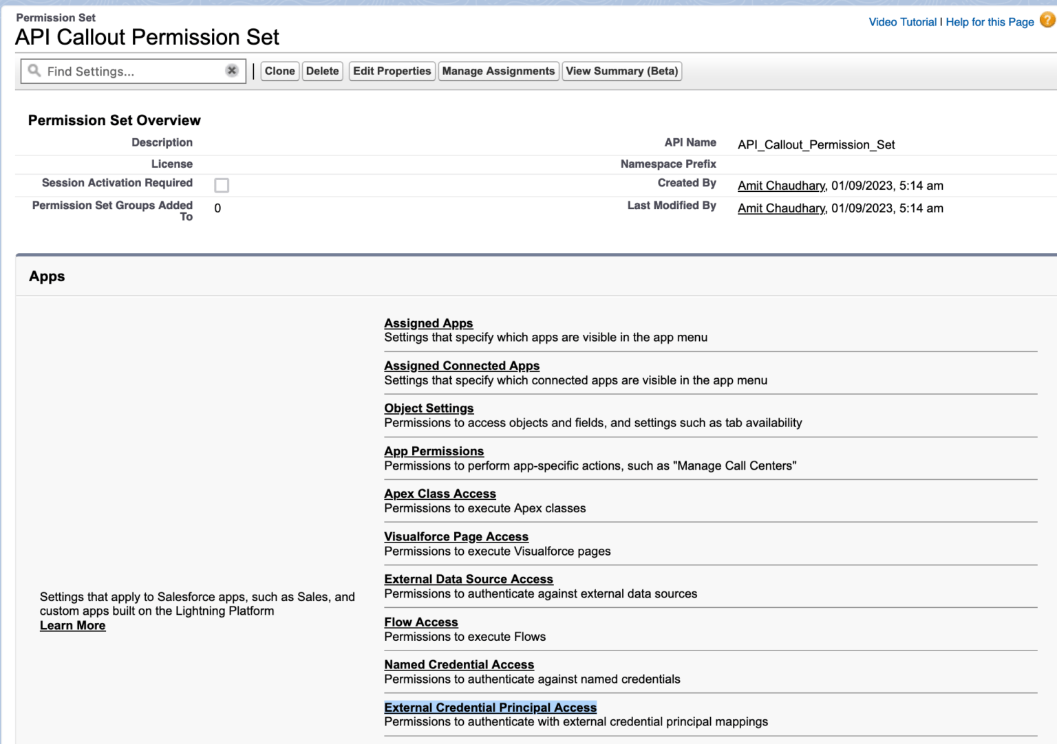Navigate to Apex Class Access
Image resolution: width=1057 pixels, height=744 pixels.
pyautogui.click(x=440, y=494)
